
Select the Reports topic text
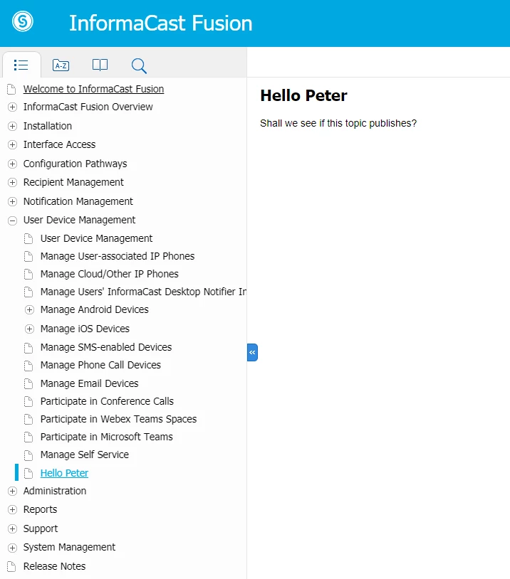click(40, 509)
